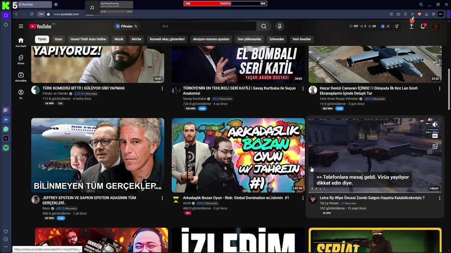Open the sidebar three-dots more menu
451x253 pixels.
[6, 247]
